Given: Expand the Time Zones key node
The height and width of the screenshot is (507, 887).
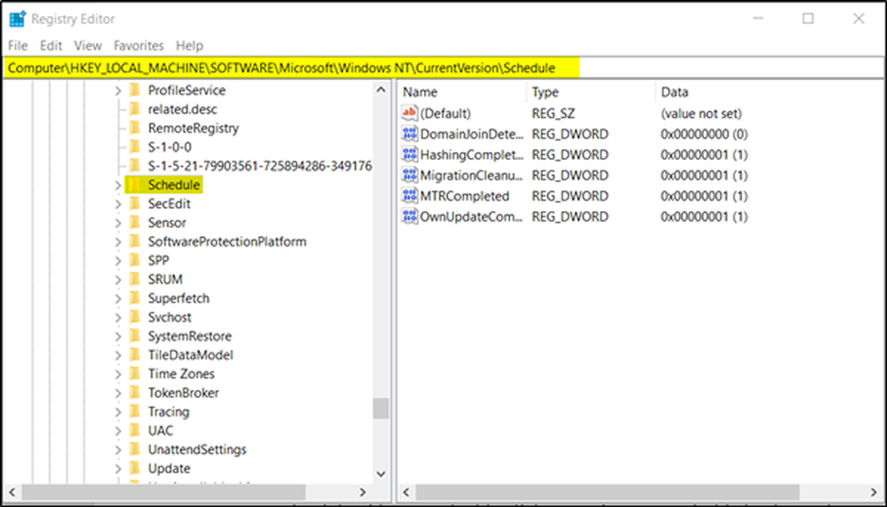Looking at the screenshot, I should coord(118,374).
